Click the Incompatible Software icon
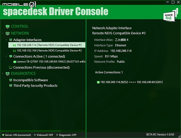181x138 pixels. point(11,80)
